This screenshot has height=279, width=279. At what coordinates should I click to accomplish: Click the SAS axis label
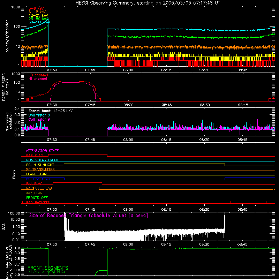3,227
